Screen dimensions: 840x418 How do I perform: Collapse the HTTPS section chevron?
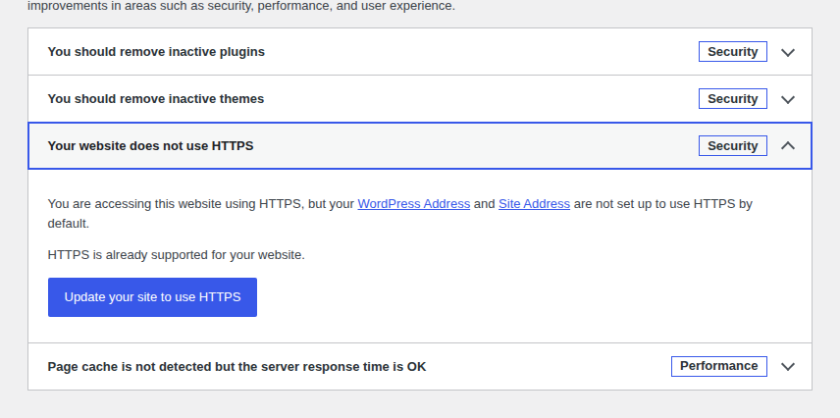787,145
